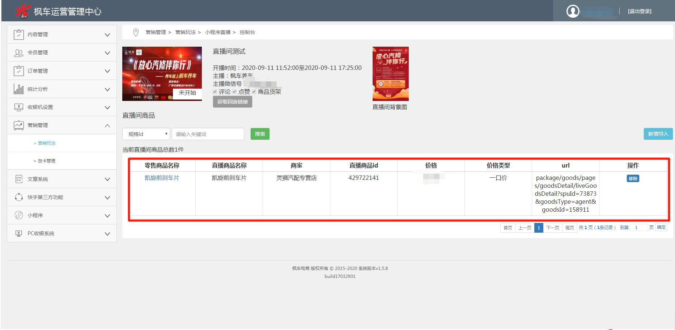Click the 移除 button for 凯旋前刹车片
Screen dimensions: 675x330
click(x=633, y=178)
